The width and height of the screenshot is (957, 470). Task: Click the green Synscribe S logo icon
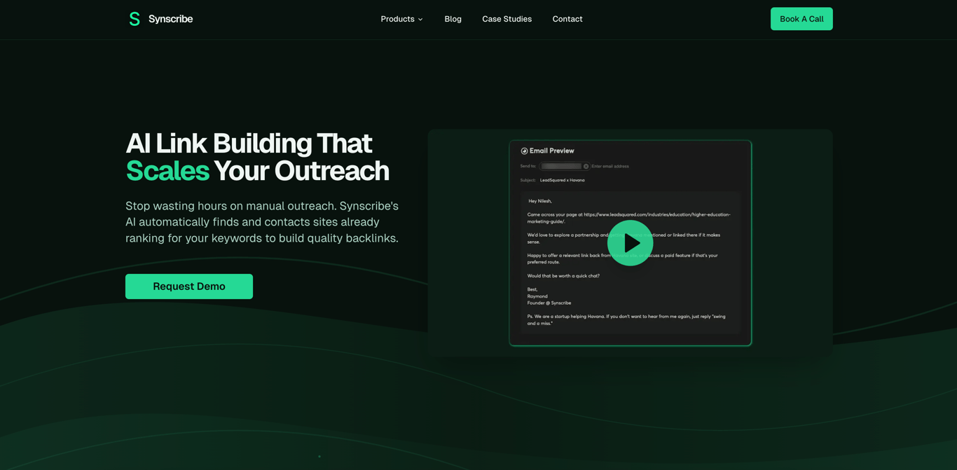click(x=135, y=19)
